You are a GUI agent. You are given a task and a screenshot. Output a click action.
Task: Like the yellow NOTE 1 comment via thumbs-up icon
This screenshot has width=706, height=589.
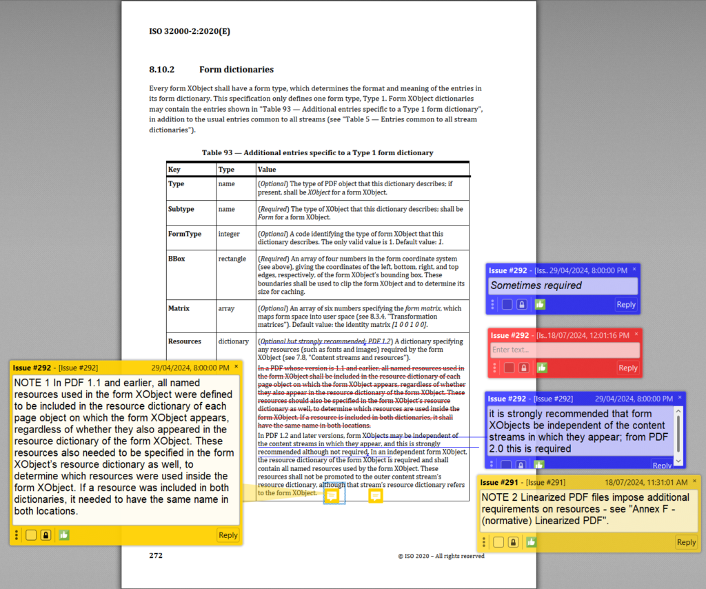(63, 535)
